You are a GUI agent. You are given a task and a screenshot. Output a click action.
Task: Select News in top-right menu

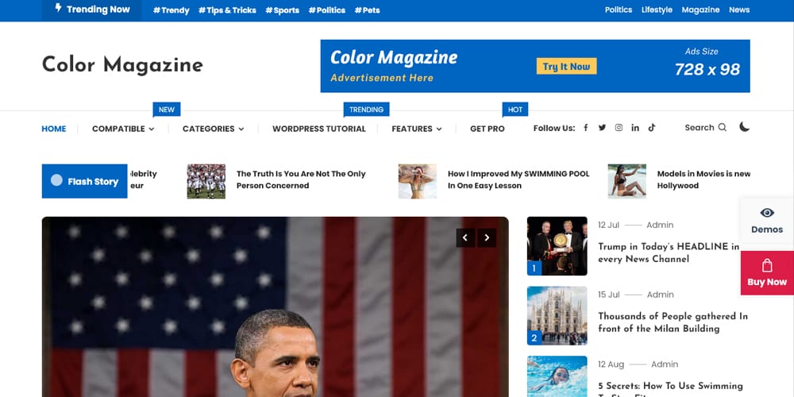point(739,10)
